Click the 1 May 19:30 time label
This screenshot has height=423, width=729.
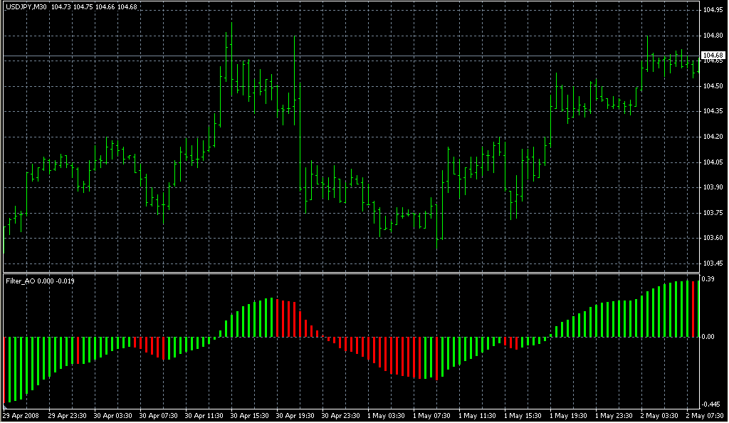tap(568, 415)
